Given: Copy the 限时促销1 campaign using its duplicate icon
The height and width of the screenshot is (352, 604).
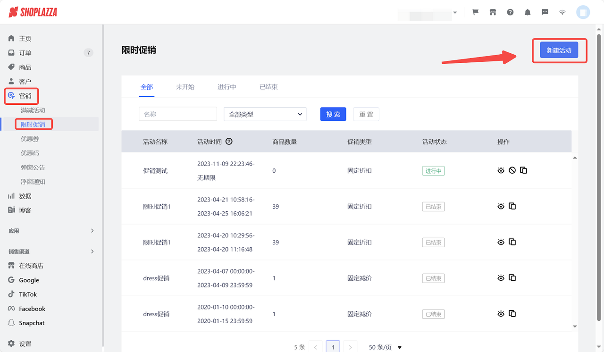Looking at the screenshot, I should tap(512, 206).
